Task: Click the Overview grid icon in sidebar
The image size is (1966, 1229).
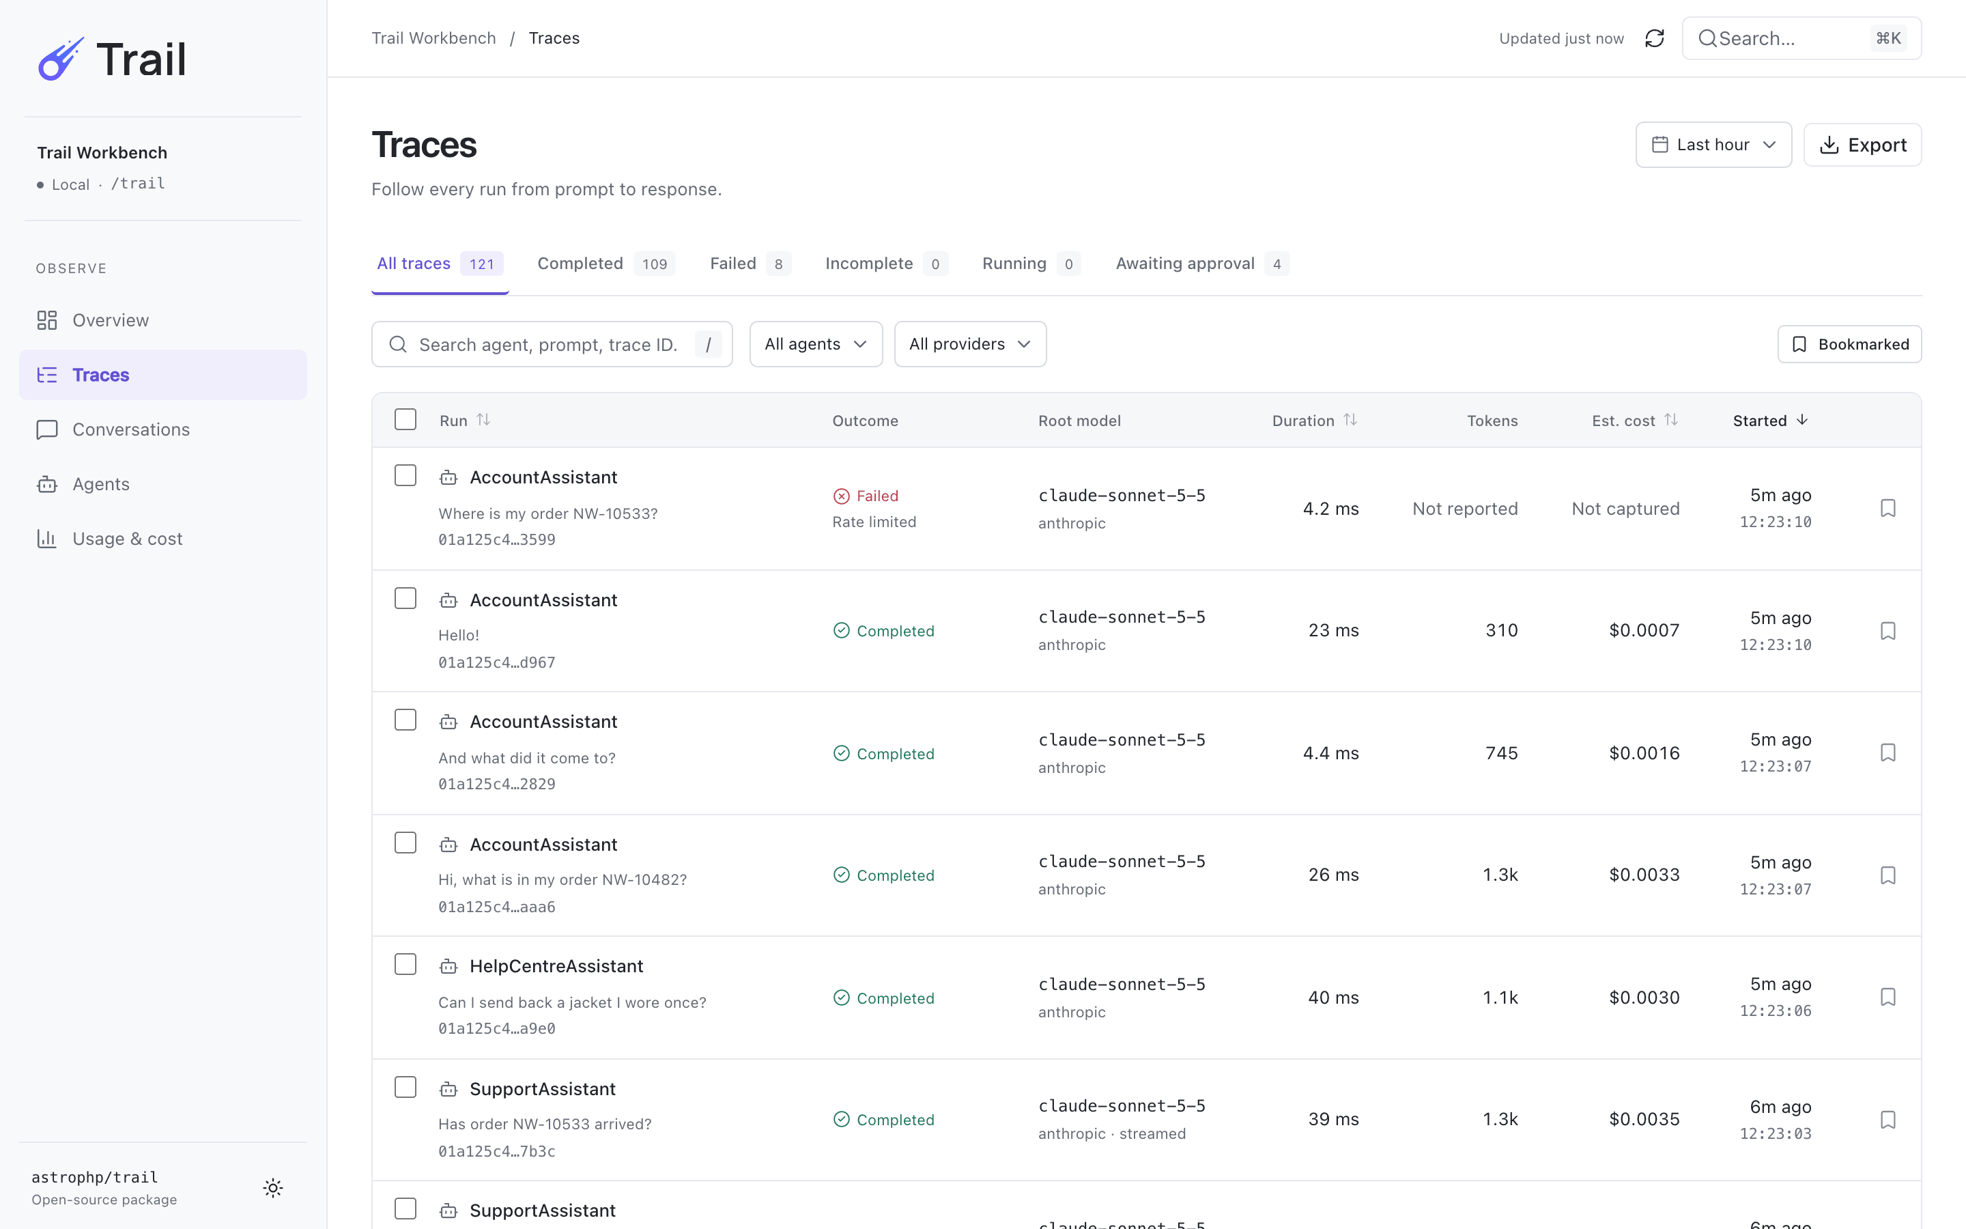Action: tap(47, 320)
